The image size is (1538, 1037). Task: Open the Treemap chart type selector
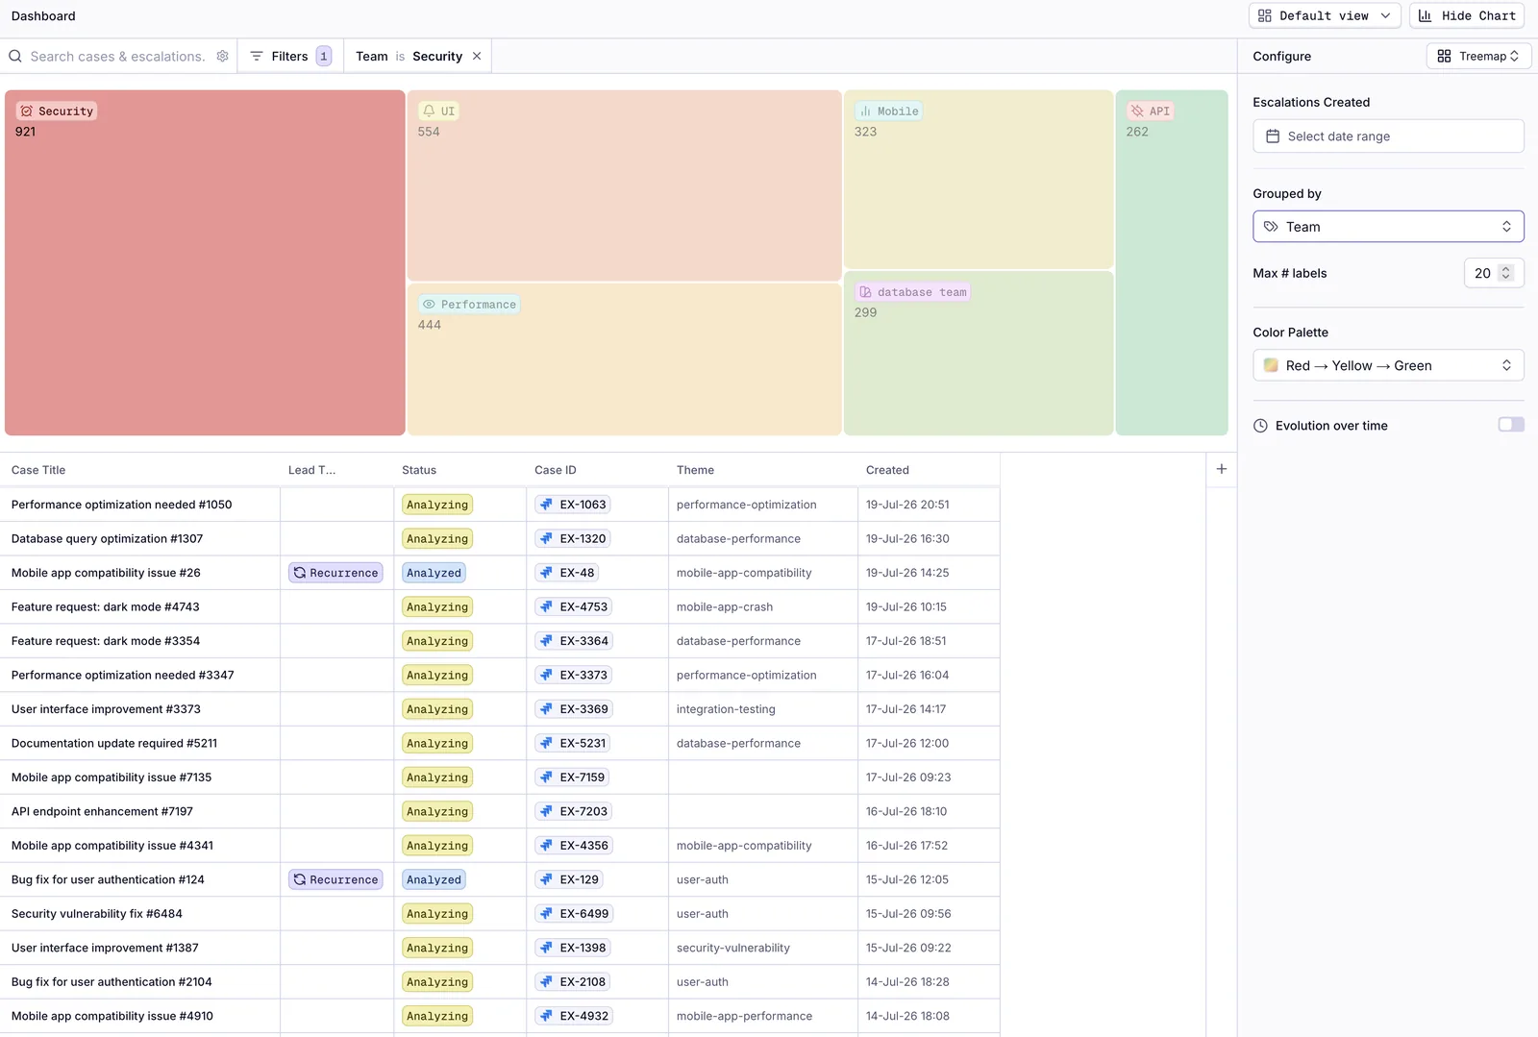tap(1478, 56)
